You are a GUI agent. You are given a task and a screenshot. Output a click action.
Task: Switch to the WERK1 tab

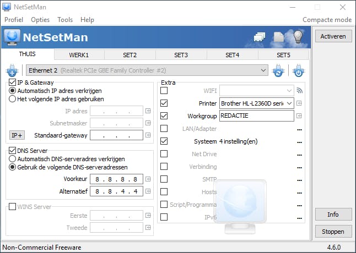coord(79,55)
